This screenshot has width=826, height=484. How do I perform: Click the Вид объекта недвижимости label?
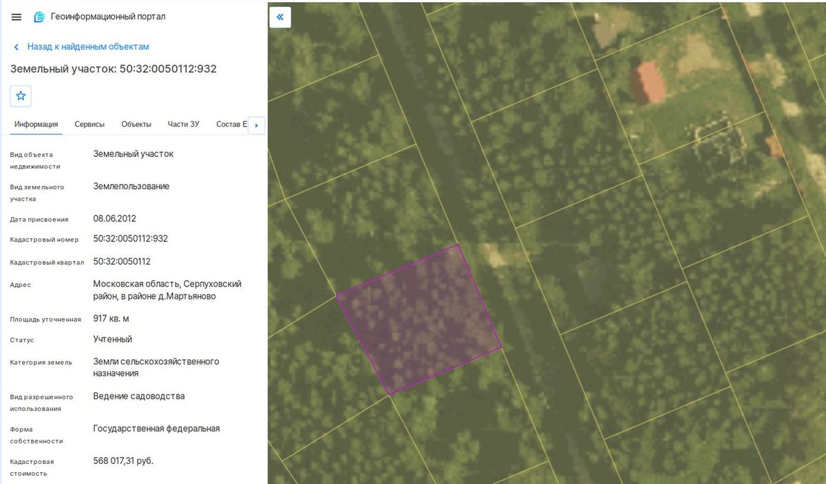[x=35, y=160]
